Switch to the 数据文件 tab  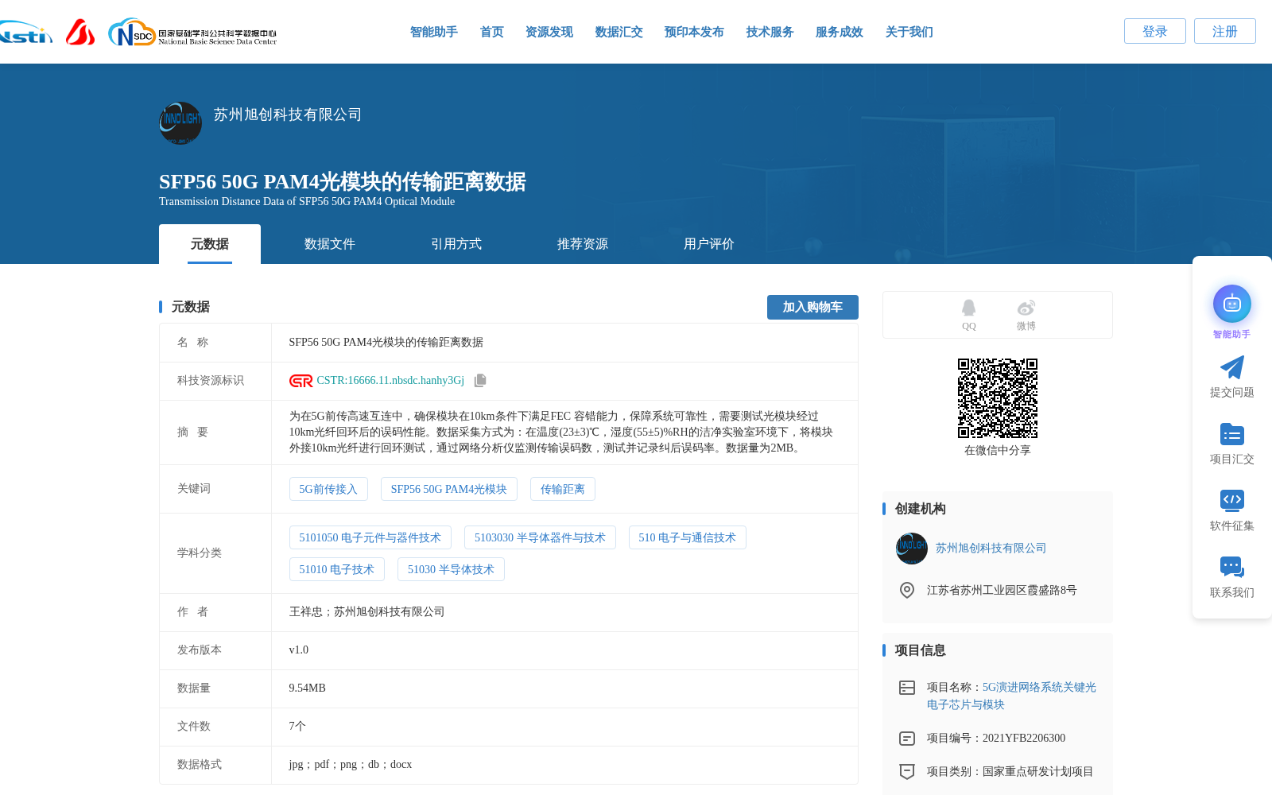pyautogui.click(x=329, y=244)
